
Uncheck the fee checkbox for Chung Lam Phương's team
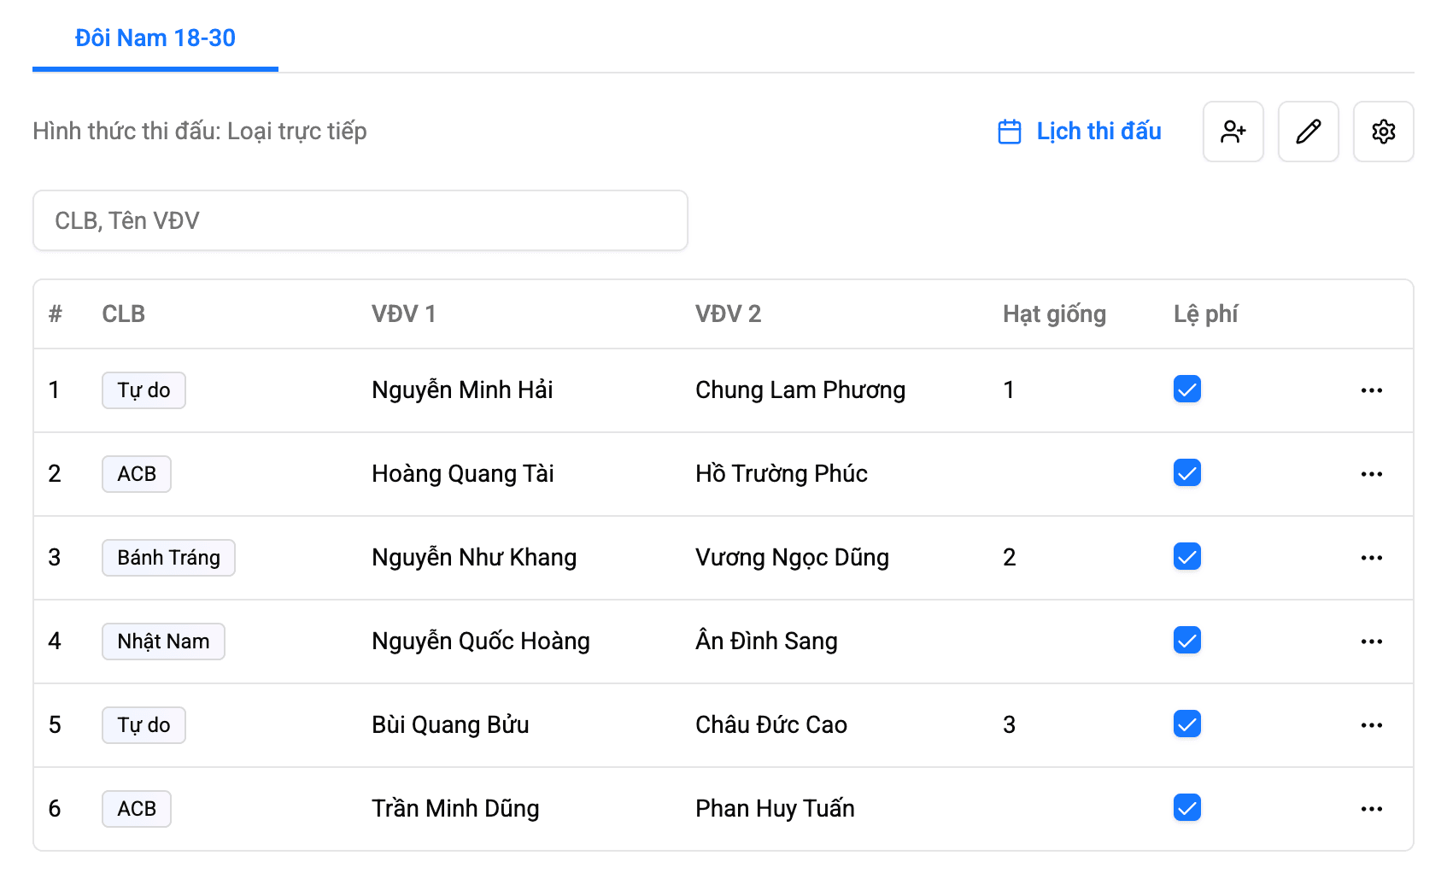(x=1186, y=389)
